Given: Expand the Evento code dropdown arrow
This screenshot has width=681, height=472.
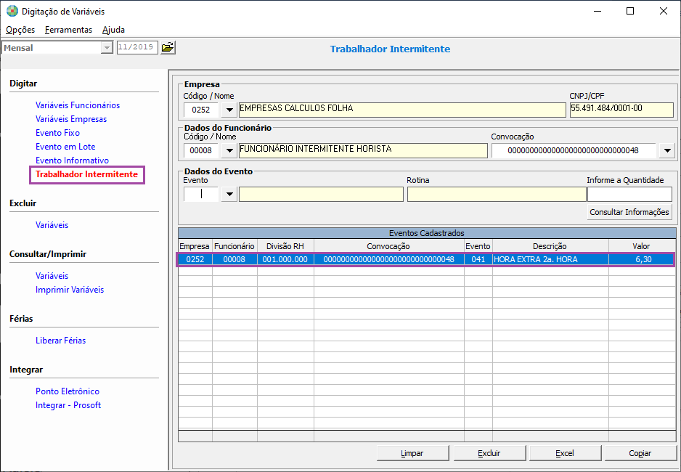Looking at the screenshot, I should [229, 194].
